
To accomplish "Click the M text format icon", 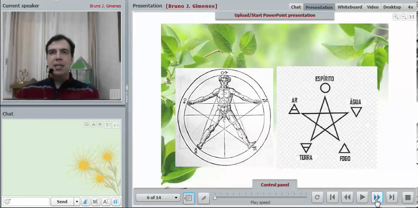I will pos(96,202).
